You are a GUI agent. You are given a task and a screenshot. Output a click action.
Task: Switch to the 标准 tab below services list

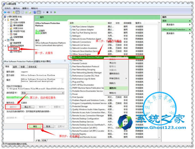coord(44,140)
